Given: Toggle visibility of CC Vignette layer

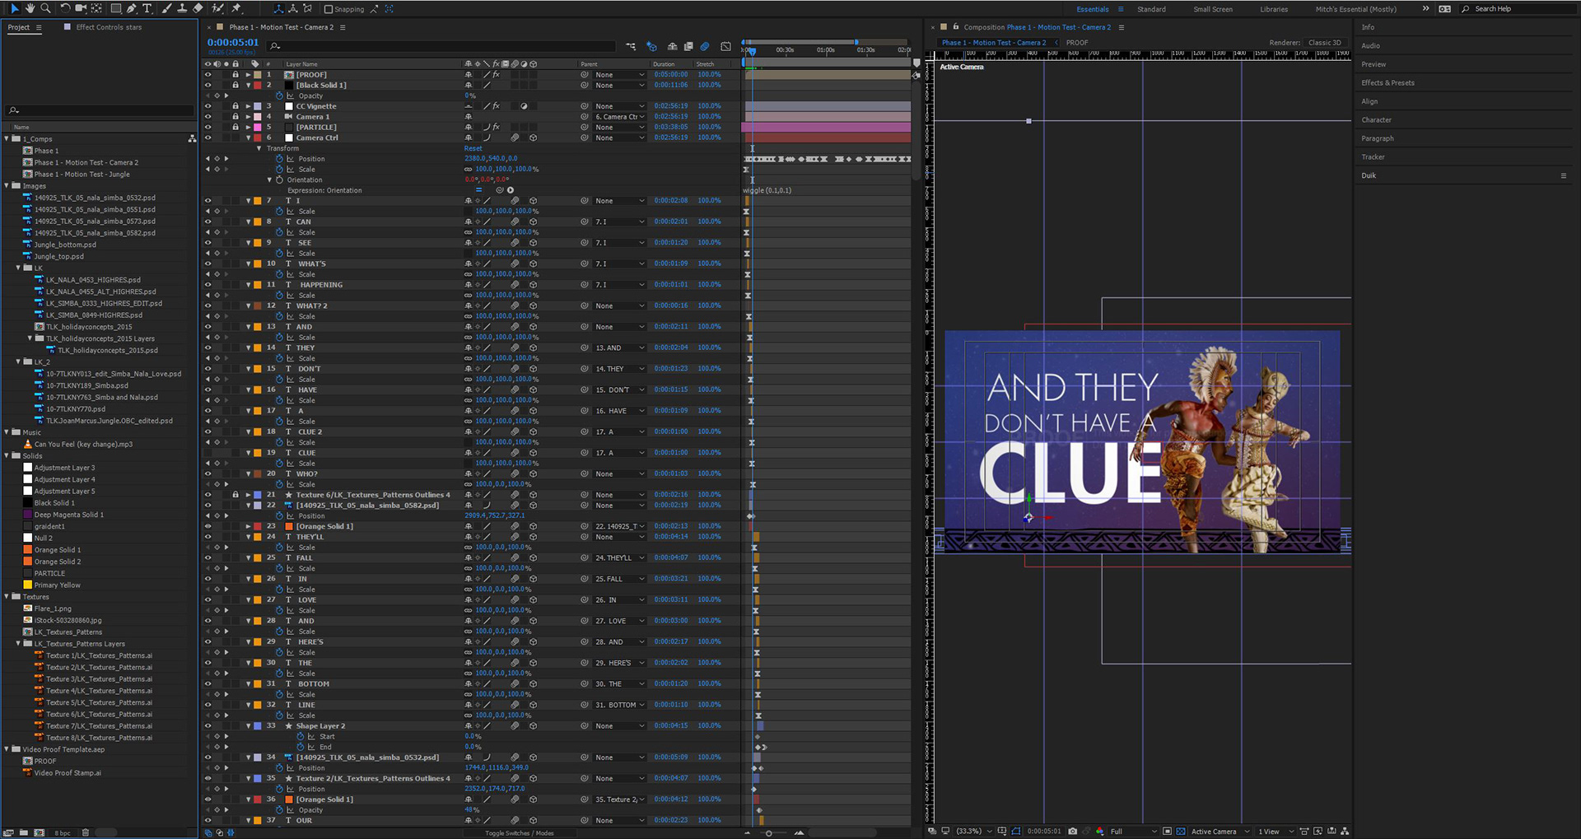Looking at the screenshot, I should pyautogui.click(x=208, y=106).
